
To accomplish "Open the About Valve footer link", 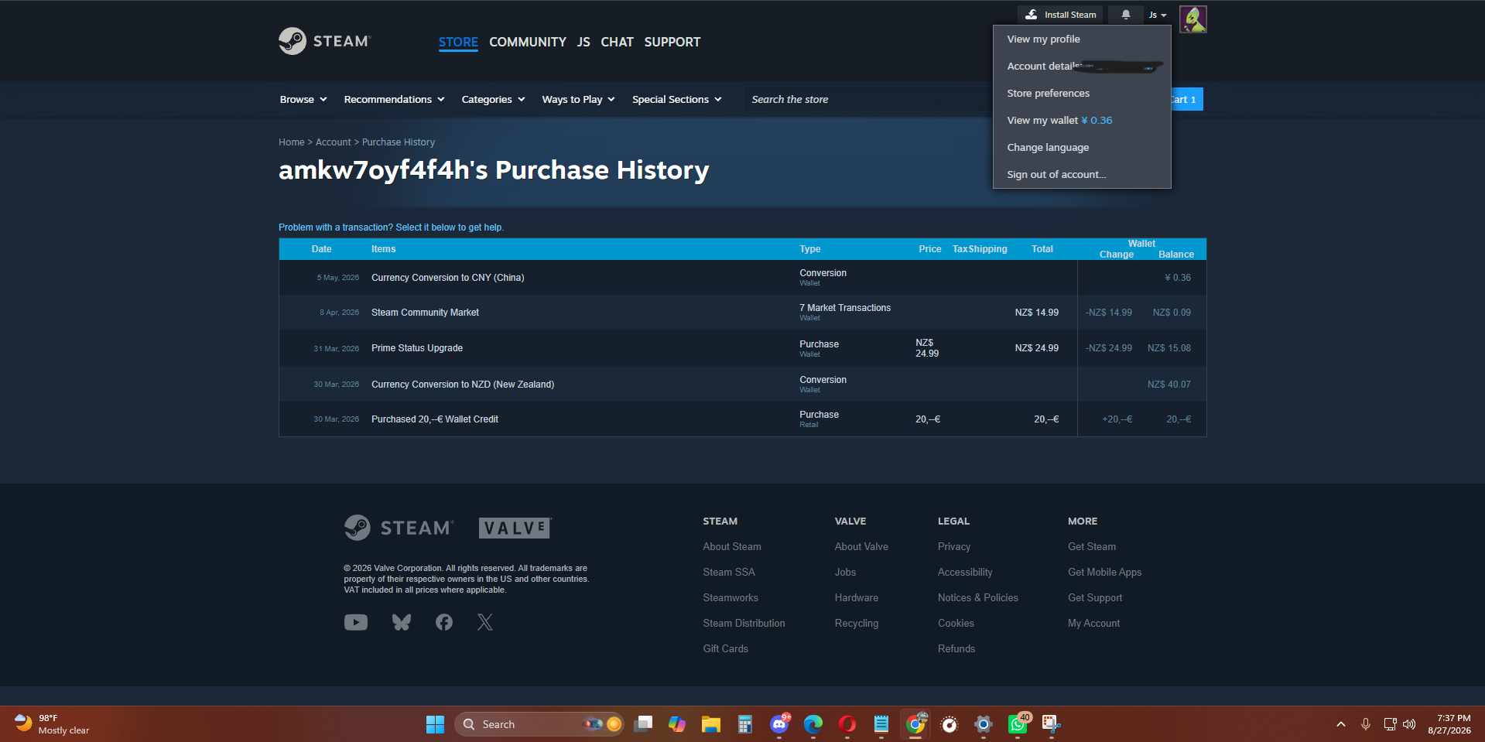I will 861,546.
